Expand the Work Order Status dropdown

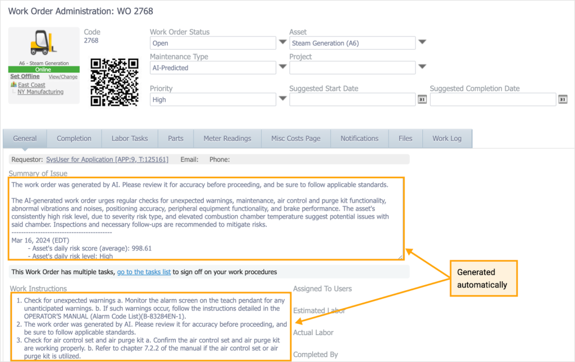click(x=283, y=43)
